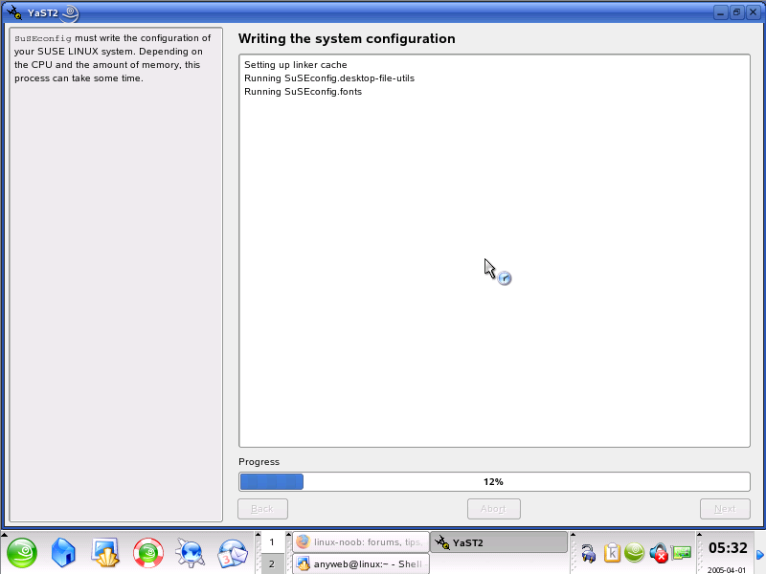Image resolution: width=766 pixels, height=574 pixels.
Task: Click the YaST2 title bar window icon
Action: coord(14,12)
